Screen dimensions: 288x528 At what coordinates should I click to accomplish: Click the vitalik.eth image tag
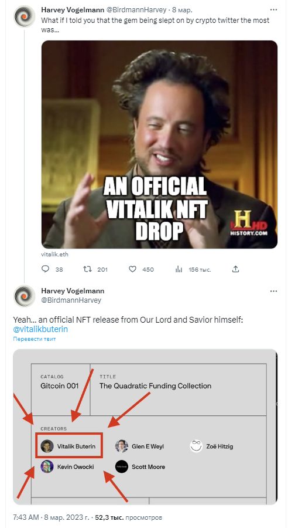[54, 254]
